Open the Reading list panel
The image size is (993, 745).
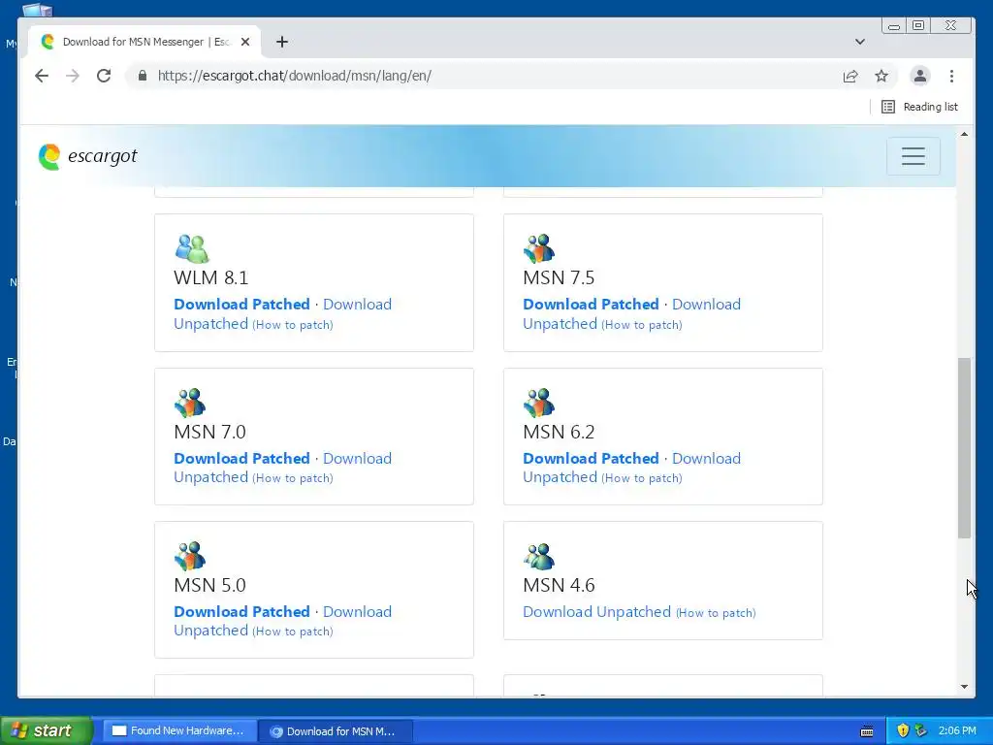tap(919, 107)
